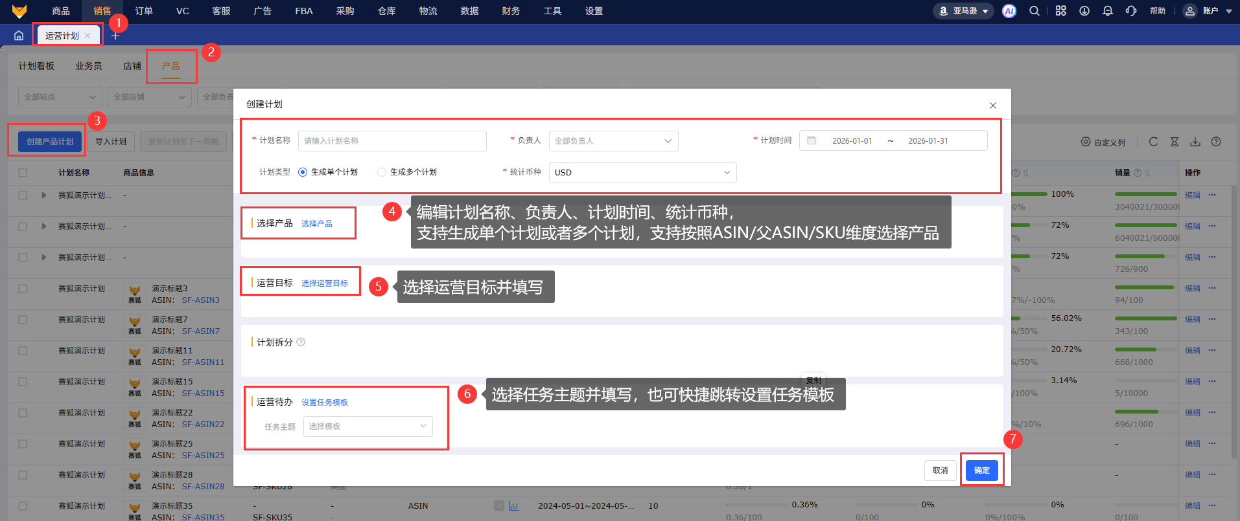1240x521 pixels.
Task: Click the 创建产品计划 button
Action: (x=50, y=142)
